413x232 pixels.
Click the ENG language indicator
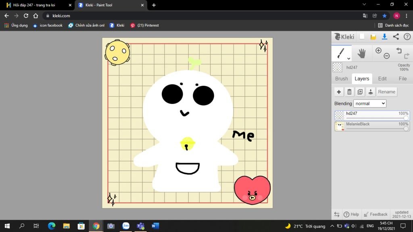click(x=370, y=226)
